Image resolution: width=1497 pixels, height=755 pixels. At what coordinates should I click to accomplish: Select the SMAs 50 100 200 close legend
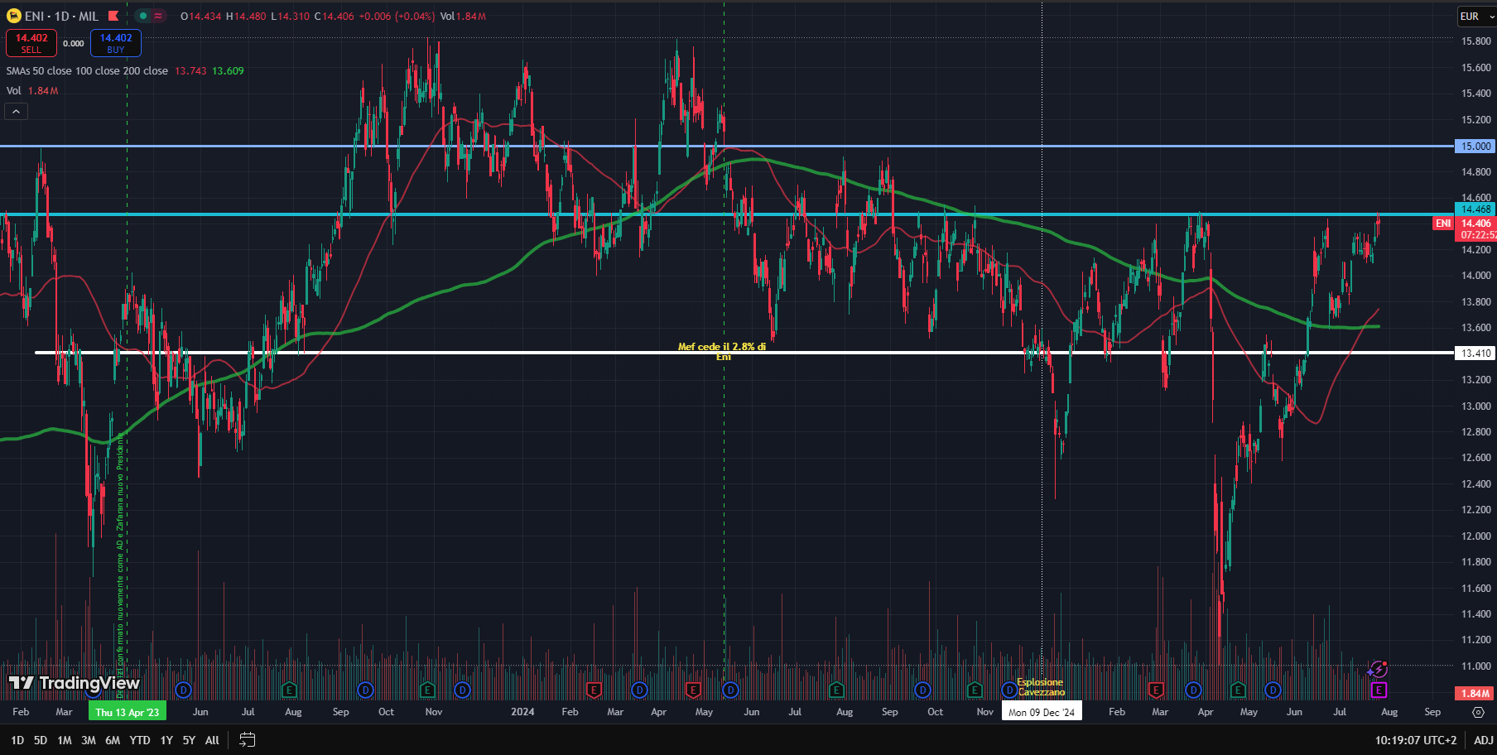pos(87,71)
